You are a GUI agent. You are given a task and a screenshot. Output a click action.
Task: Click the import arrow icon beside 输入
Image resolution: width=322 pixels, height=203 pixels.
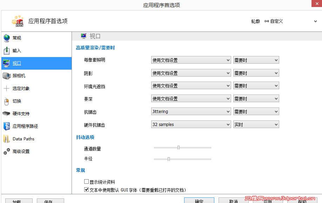point(7,51)
